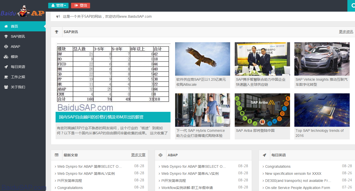Open SAP Vehicle Insights news link
This screenshot has width=355, height=191.
tap(322, 82)
